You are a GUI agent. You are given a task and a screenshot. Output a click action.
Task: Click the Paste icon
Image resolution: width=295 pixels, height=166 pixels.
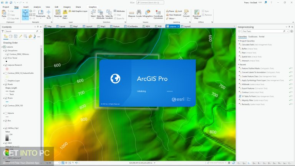coord(4,13)
